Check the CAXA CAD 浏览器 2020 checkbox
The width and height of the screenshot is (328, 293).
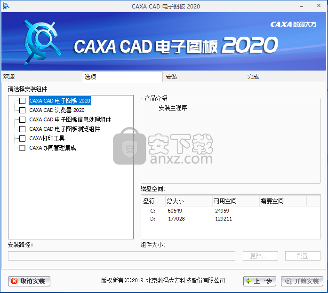(23, 110)
